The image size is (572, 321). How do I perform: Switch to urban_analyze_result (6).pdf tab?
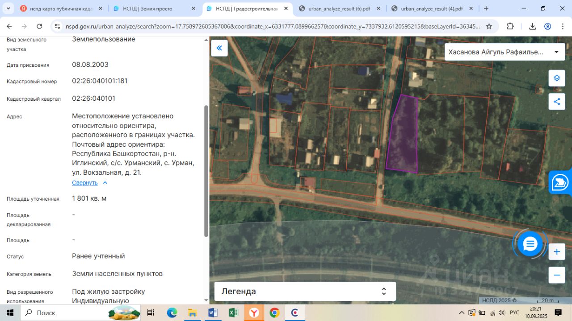[x=340, y=8]
